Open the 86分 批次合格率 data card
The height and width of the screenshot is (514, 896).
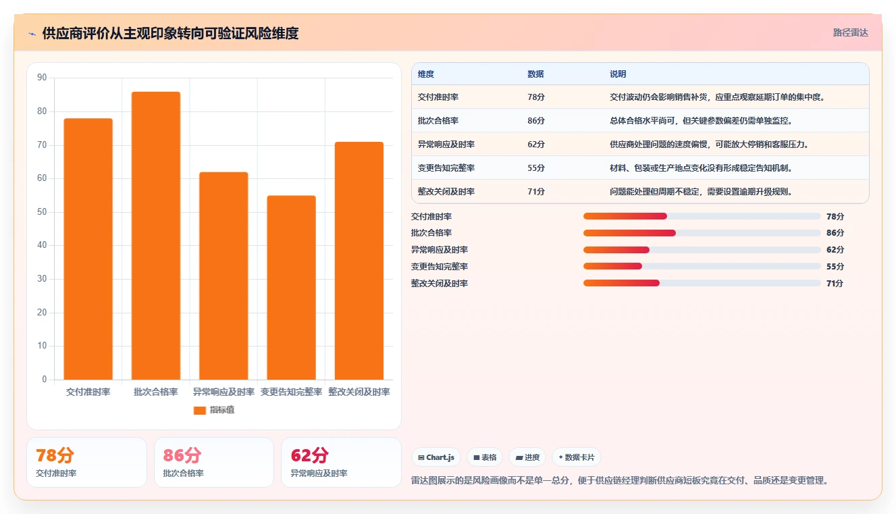[214, 462]
